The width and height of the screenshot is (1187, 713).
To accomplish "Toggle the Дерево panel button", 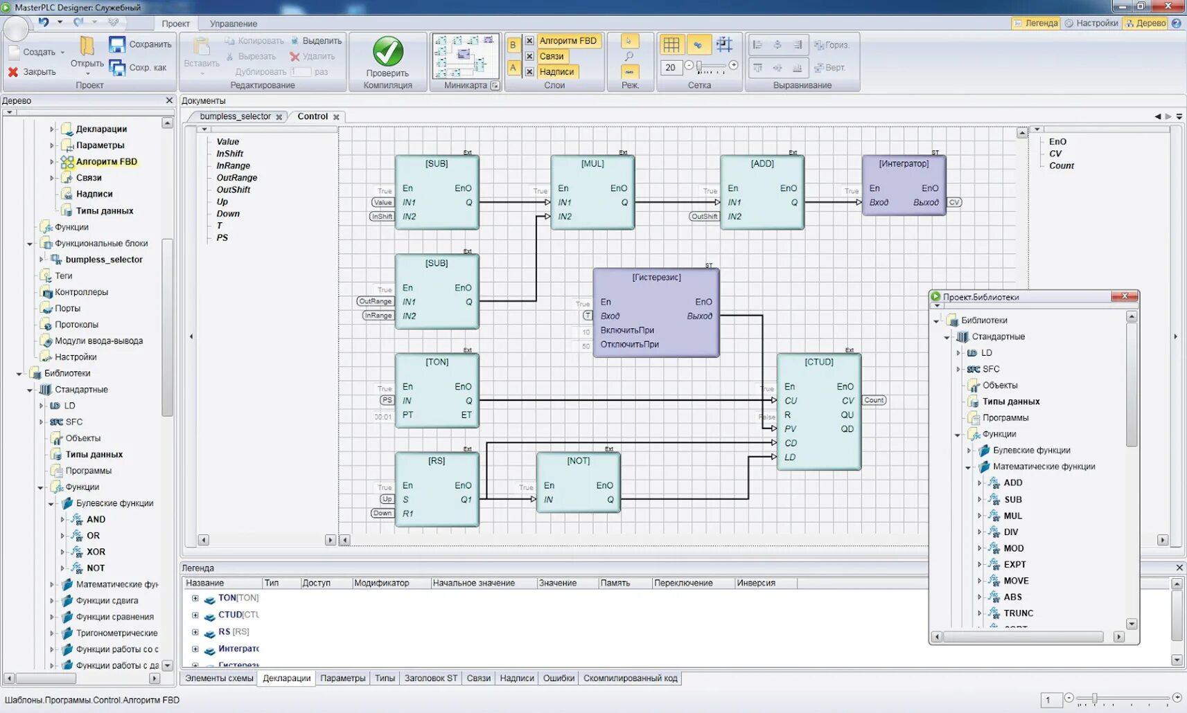I will [x=1145, y=23].
